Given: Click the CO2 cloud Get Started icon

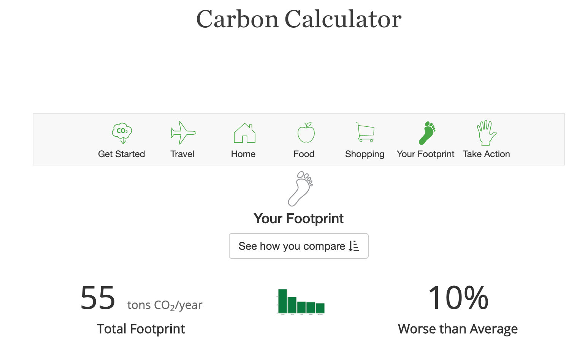Looking at the screenshot, I should [122, 133].
